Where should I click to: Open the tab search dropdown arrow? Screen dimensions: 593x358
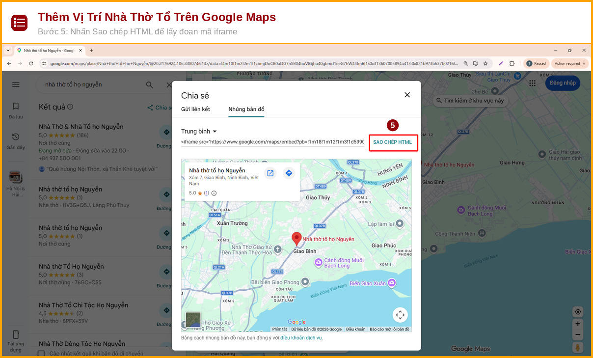8,50
